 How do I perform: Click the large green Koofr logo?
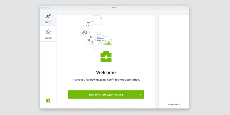click(106, 56)
